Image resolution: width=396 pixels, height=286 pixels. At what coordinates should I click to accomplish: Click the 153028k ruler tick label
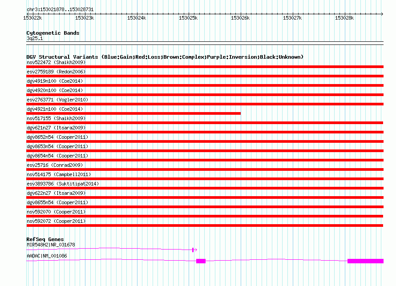344,18
